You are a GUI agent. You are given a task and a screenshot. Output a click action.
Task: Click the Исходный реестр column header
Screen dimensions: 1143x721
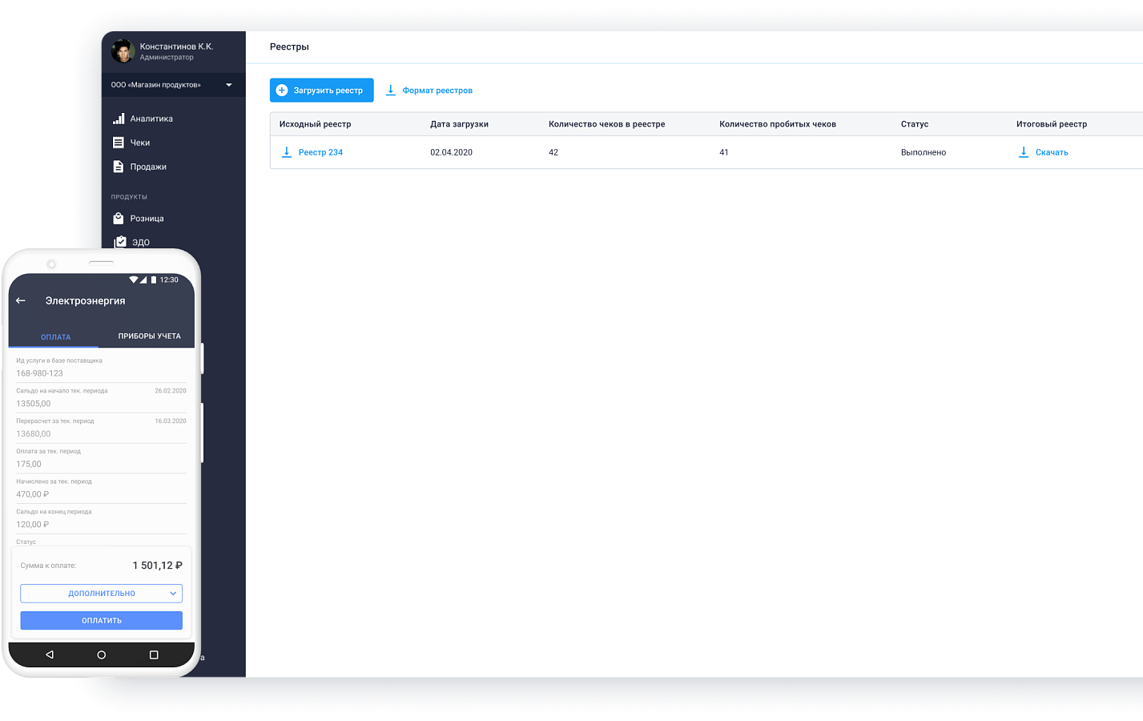click(x=315, y=124)
